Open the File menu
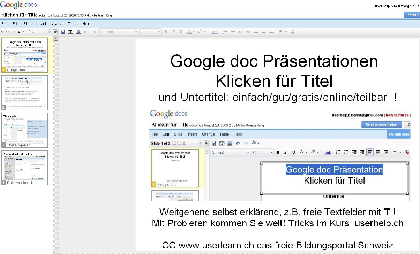Viewport: 420px width, 254px height. (x=5, y=24)
